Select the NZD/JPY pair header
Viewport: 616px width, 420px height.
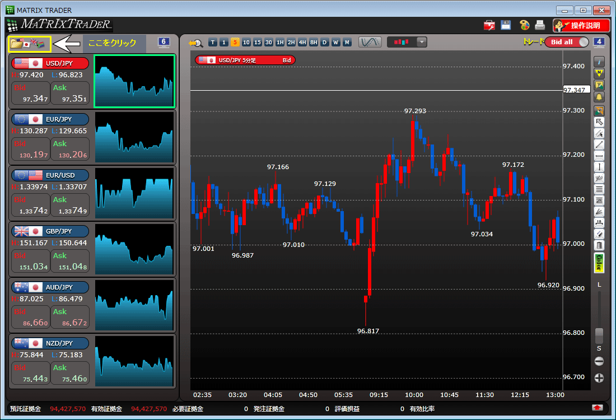(50, 343)
